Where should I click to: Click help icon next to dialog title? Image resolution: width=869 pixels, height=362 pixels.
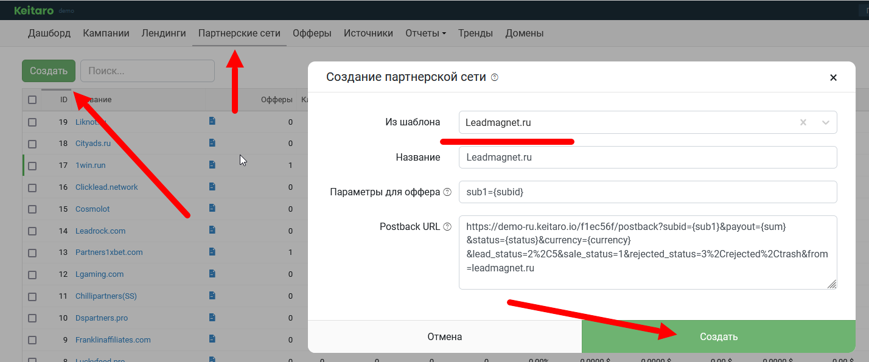(495, 77)
